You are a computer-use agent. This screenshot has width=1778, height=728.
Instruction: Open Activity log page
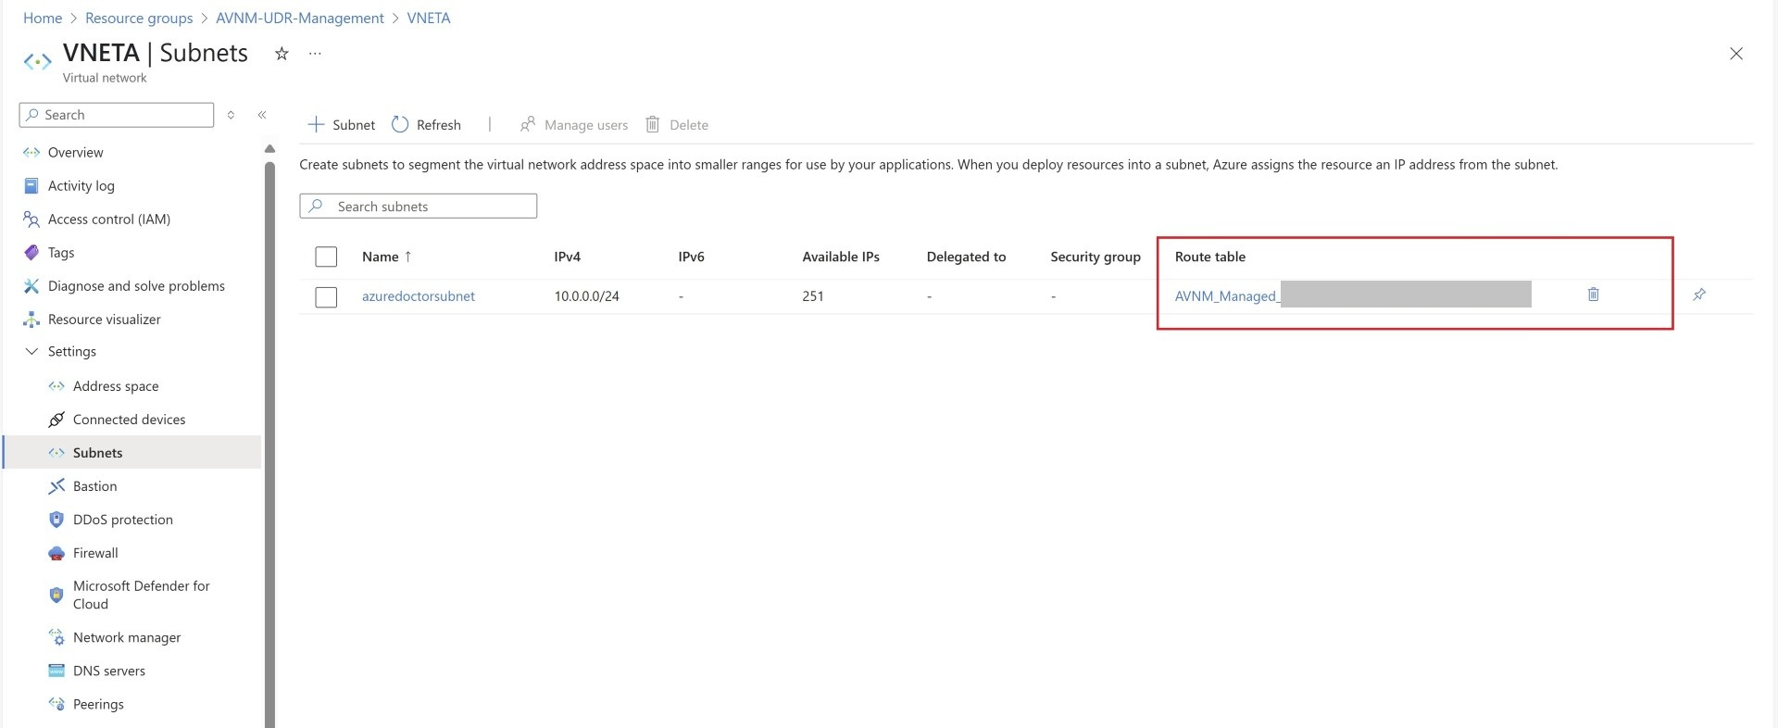tap(81, 186)
